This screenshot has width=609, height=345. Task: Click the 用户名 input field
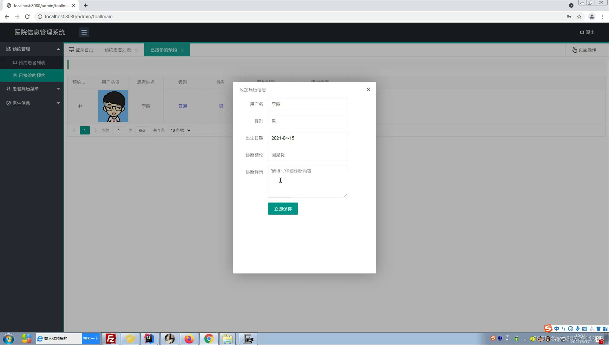(307, 104)
